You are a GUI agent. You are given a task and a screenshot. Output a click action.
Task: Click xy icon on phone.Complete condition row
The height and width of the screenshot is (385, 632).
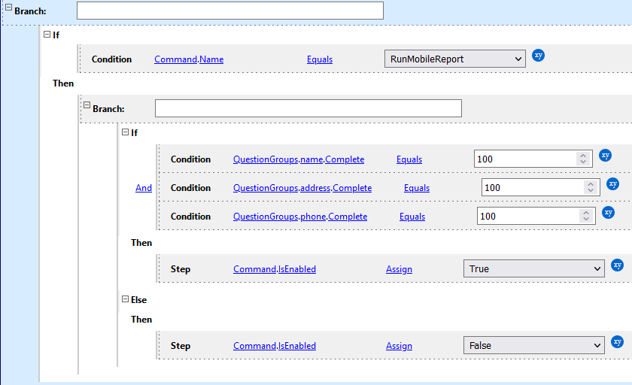click(608, 213)
